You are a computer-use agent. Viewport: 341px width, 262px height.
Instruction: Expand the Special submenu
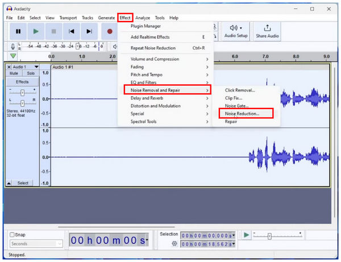pos(165,114)
